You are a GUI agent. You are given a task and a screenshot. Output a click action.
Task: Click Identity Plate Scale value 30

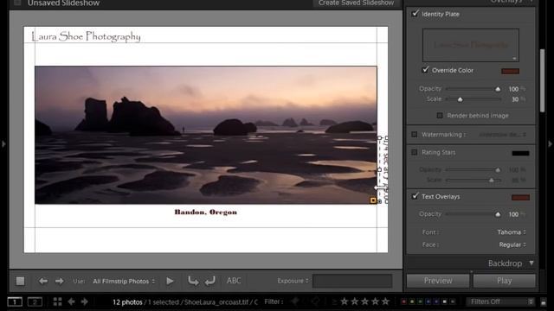(515, 99)
